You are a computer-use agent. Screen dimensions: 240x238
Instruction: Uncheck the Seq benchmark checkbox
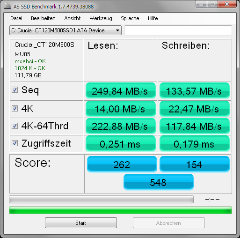(x=15, y=90)
